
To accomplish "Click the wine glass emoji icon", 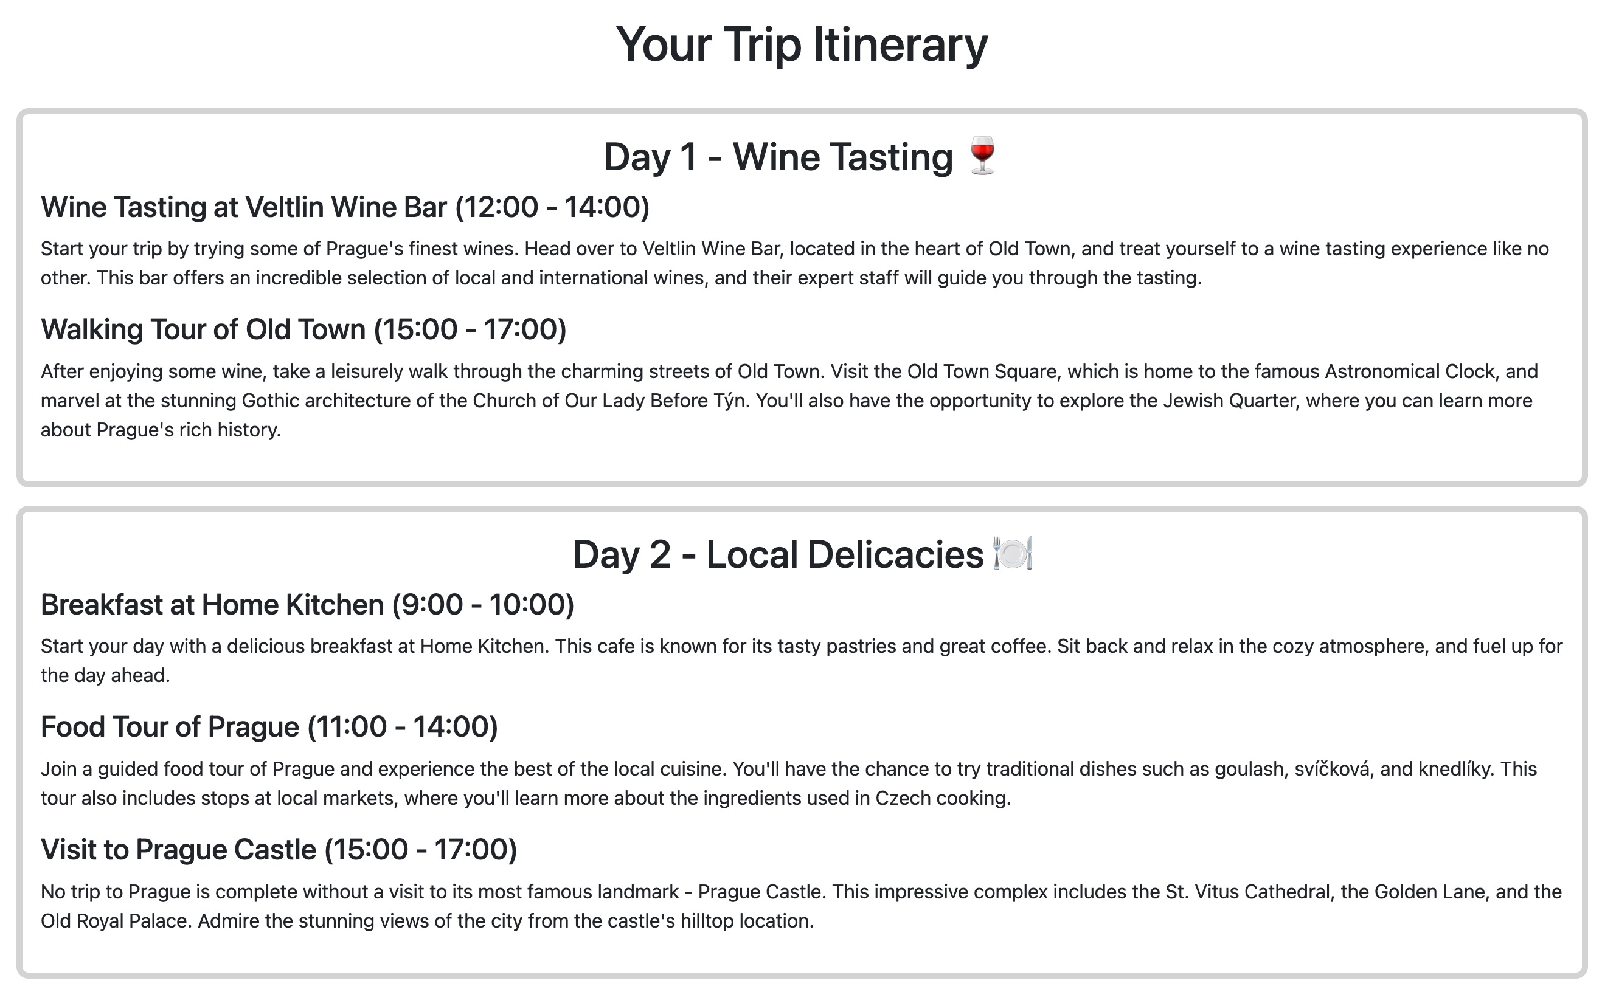I will click(x=982, y=156).
